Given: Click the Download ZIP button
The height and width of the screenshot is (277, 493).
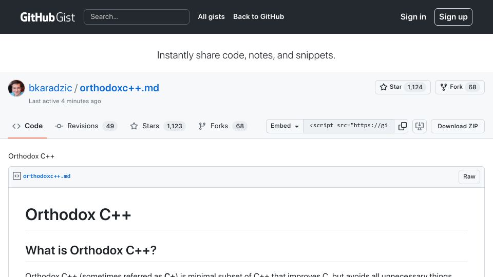Looking at the screenshot, I should click(458, 126).
